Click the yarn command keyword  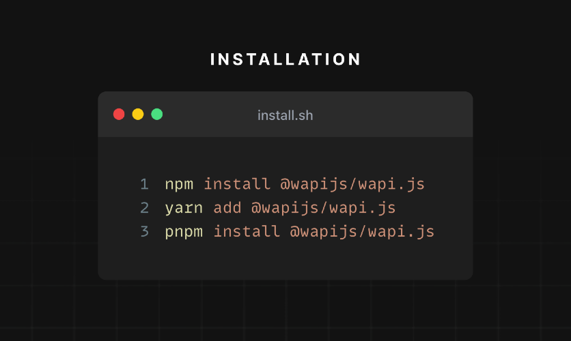(x=184, y=208)
